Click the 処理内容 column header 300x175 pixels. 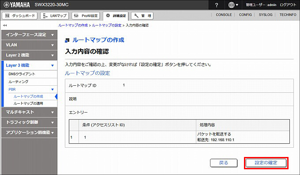point(207,125)
